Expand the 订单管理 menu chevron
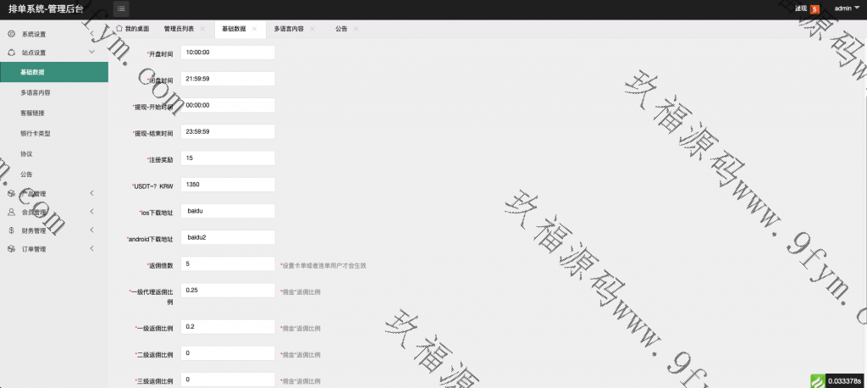867x388 pixels. tap(91, 249)
